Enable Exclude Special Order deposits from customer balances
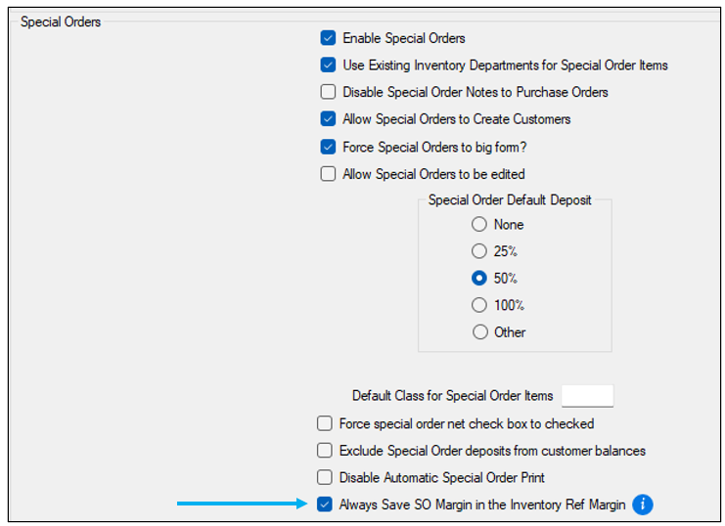725x526 pixels. tap(325, 451)
